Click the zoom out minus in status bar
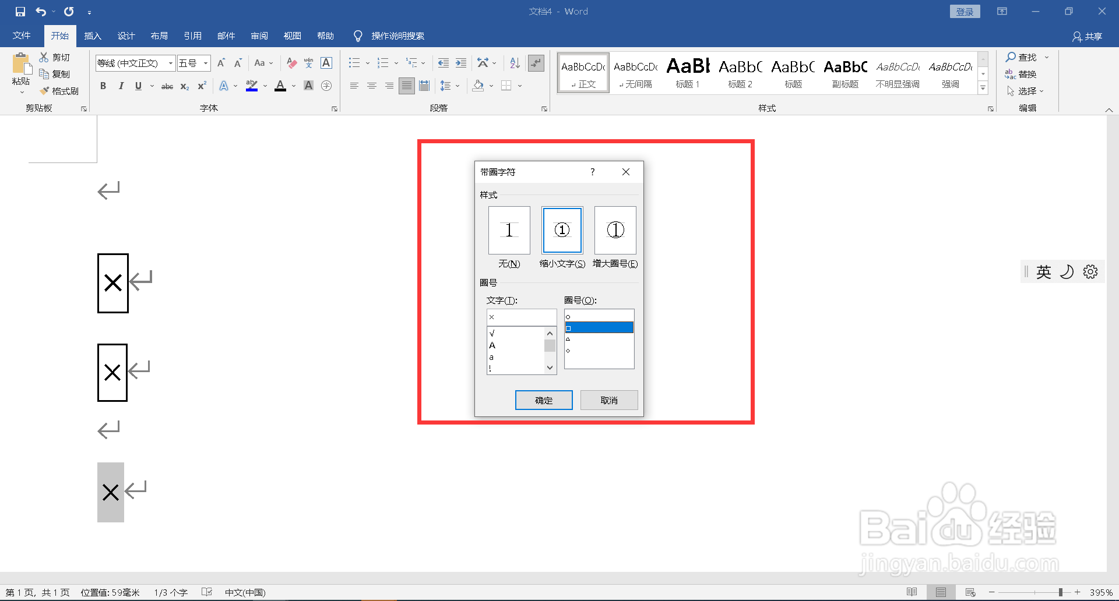1119x601 pixels. pyautogui.click(x=991, y=592)
